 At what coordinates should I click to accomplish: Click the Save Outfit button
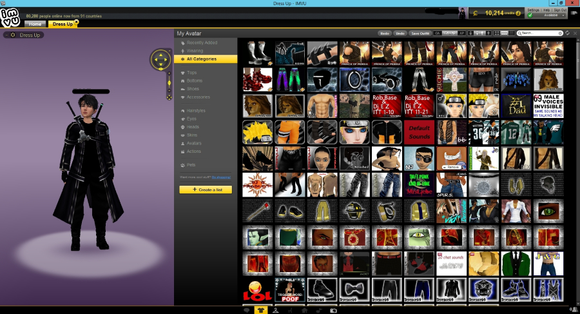[420, 34]
